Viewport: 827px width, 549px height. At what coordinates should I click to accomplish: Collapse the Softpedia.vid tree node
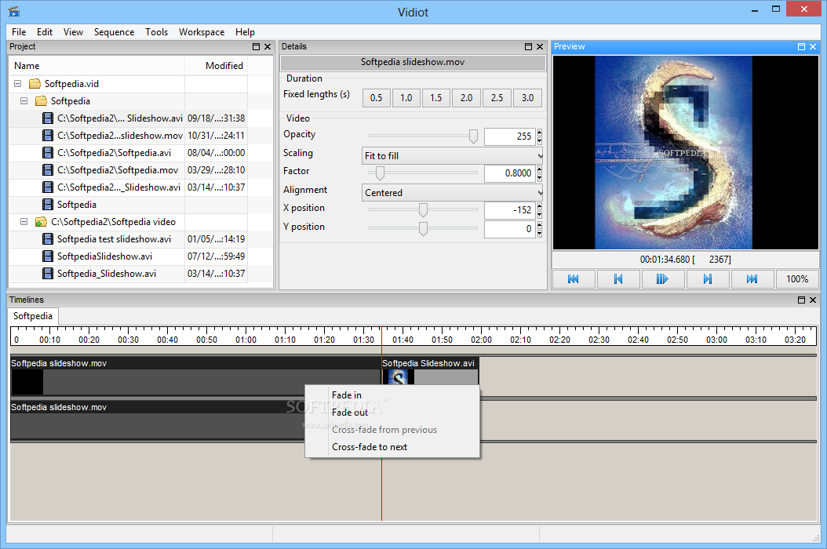coord(17,83)
